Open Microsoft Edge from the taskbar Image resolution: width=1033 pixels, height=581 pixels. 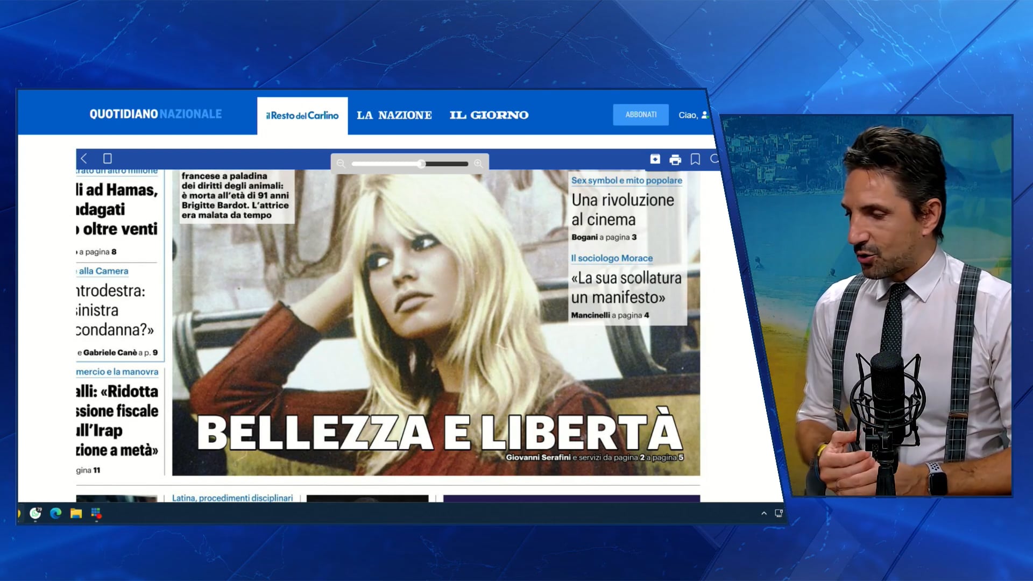(55, 513)
